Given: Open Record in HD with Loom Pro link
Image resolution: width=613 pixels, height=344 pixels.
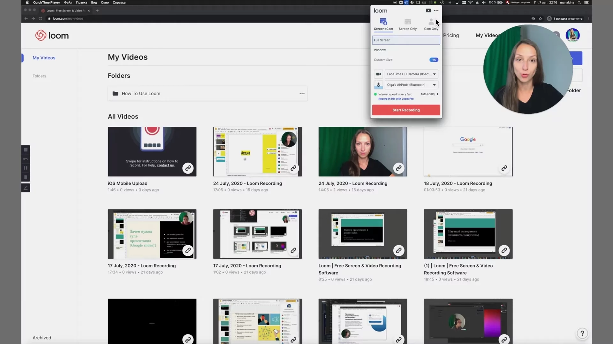Looking at the screenshot, I should 396,99.
